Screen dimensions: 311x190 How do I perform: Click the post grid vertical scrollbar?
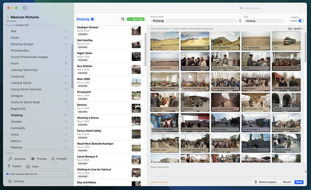point(305,47)
